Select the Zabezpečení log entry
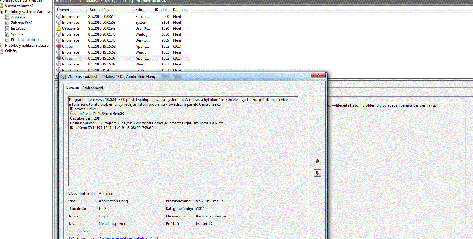This screenshot has height=239, width=473. (x=21, y=23)
